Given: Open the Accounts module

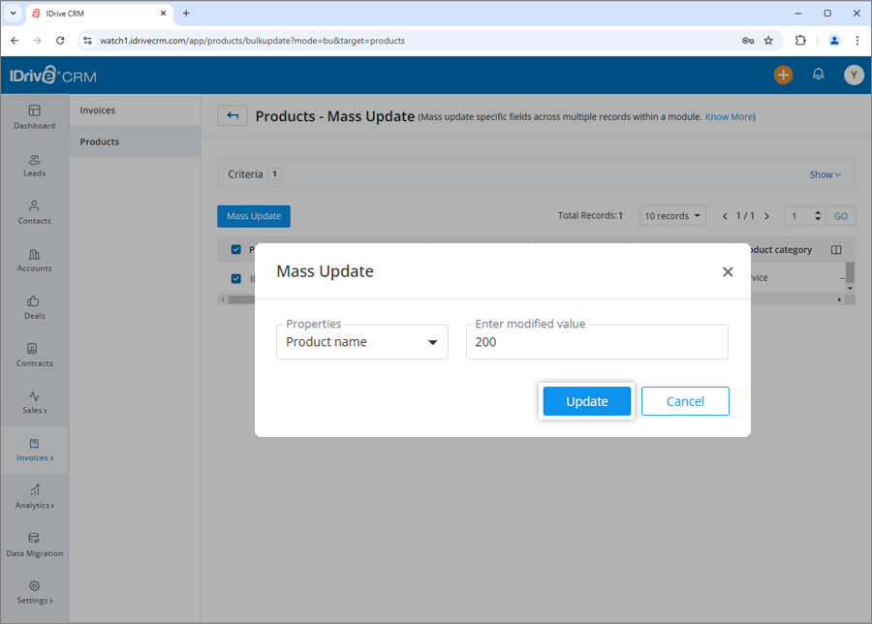Looking at the screenshot, I should tap(34, 262).
